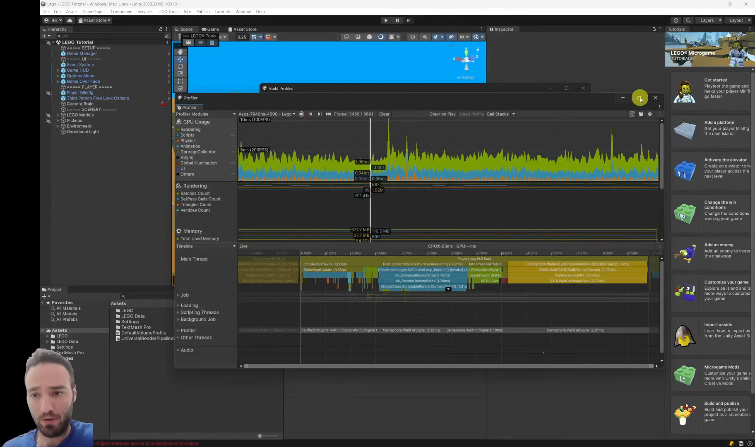
Task: Open the GameObject menu
Action: pyautogui.click(x=94, y=11)
